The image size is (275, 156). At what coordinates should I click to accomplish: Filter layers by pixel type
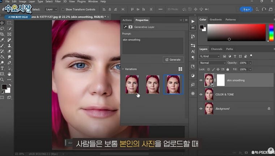point(224,56)
